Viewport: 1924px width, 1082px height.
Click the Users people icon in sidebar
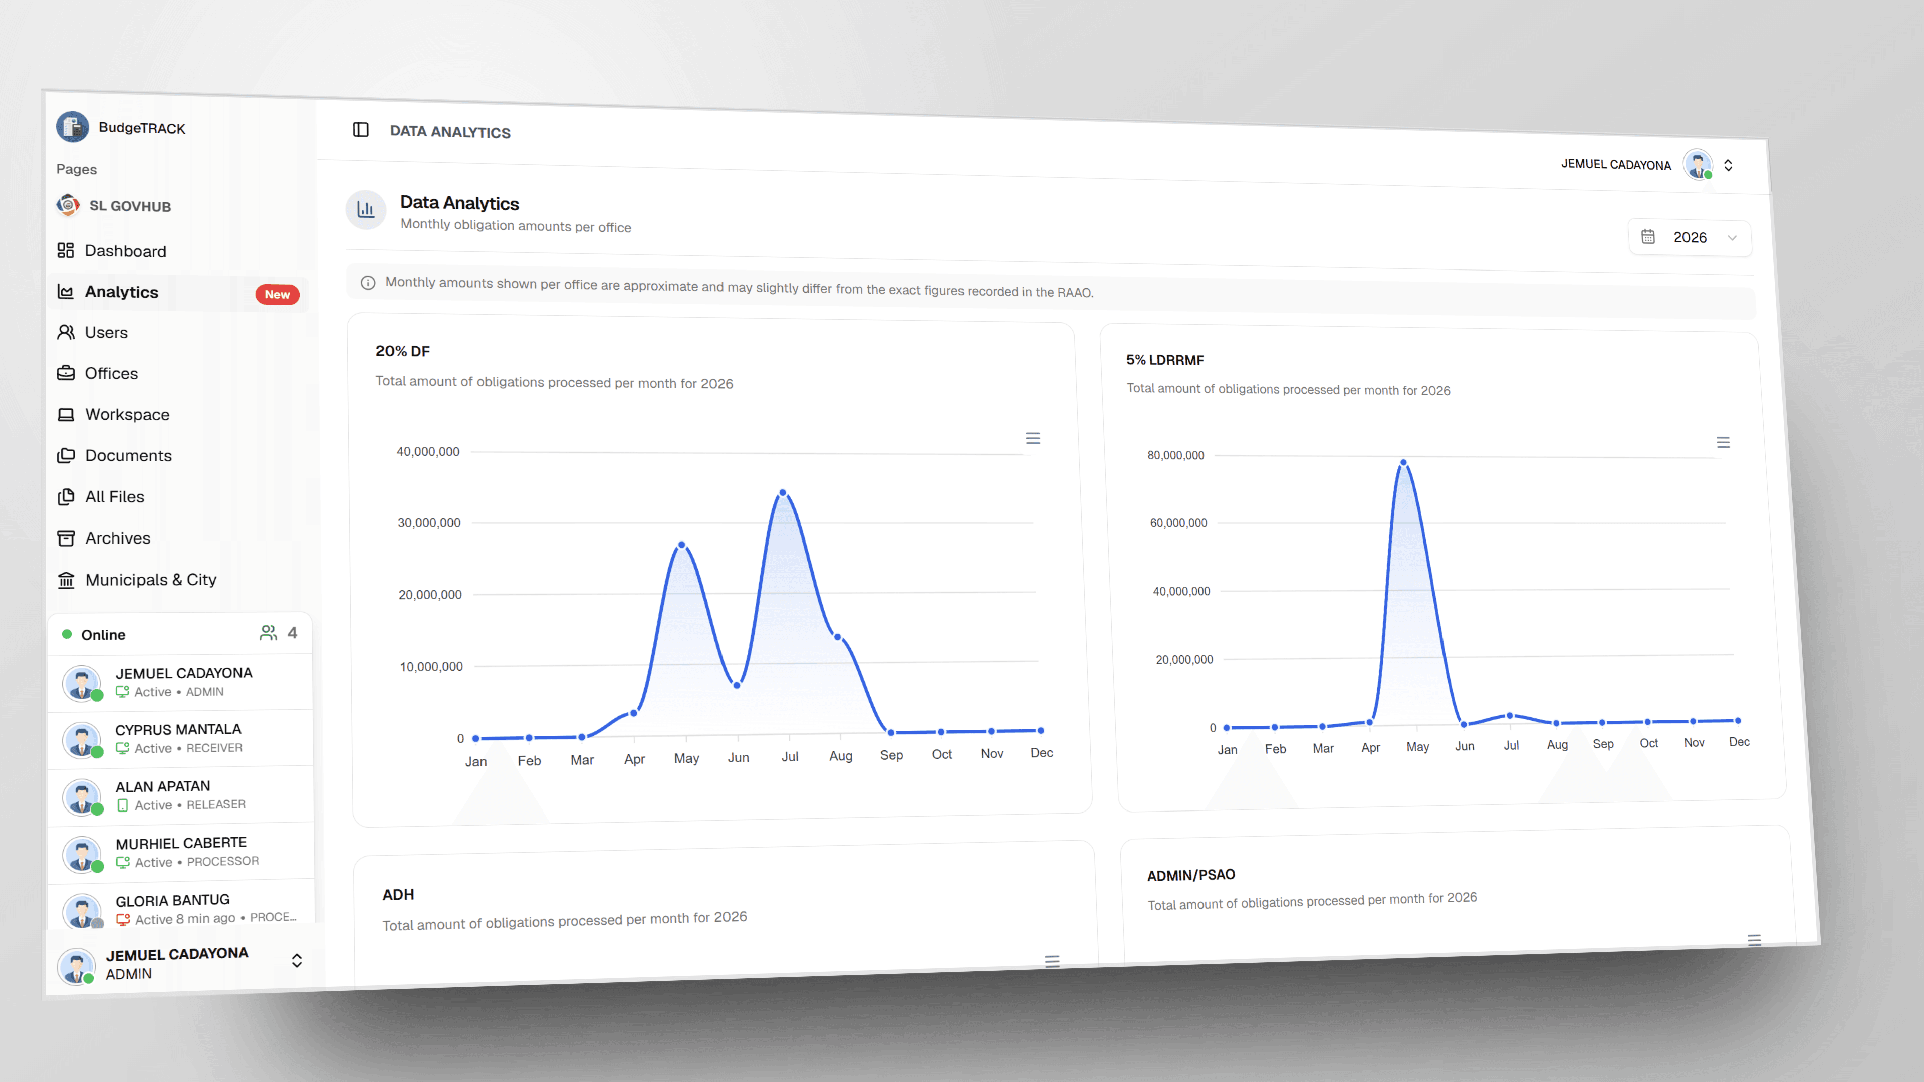66,332
